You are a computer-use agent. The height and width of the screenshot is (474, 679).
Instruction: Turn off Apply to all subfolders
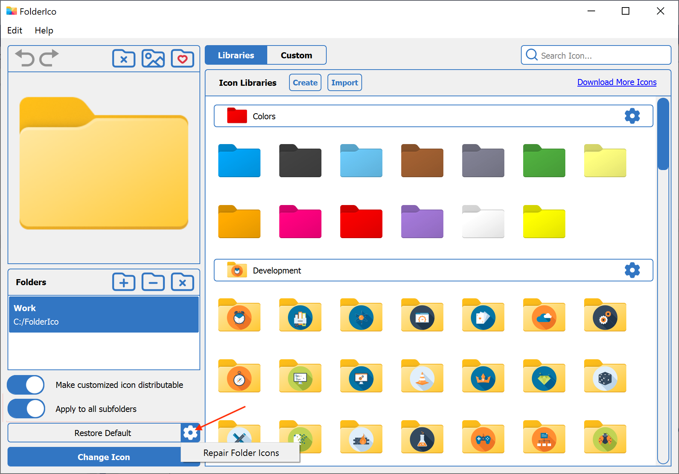tap(26, 409)
